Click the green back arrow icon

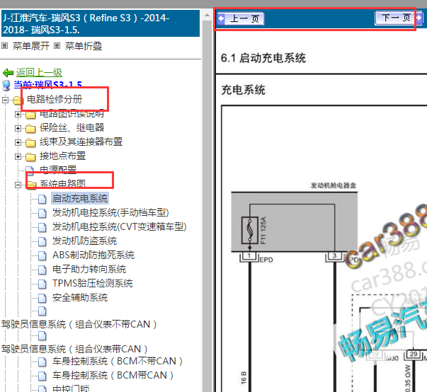click(x=8, y=73)
